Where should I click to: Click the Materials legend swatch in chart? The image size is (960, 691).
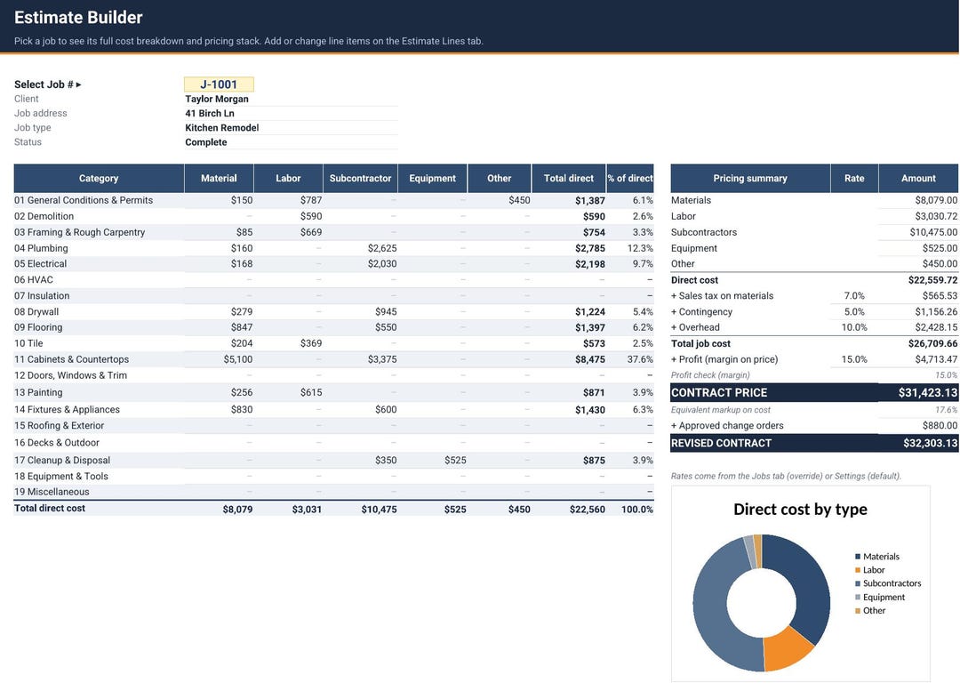(x=858, y=556)
